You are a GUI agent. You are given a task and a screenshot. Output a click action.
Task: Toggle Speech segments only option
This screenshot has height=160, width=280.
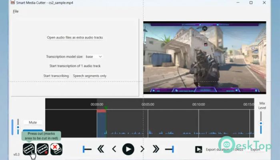coord(90,76)
